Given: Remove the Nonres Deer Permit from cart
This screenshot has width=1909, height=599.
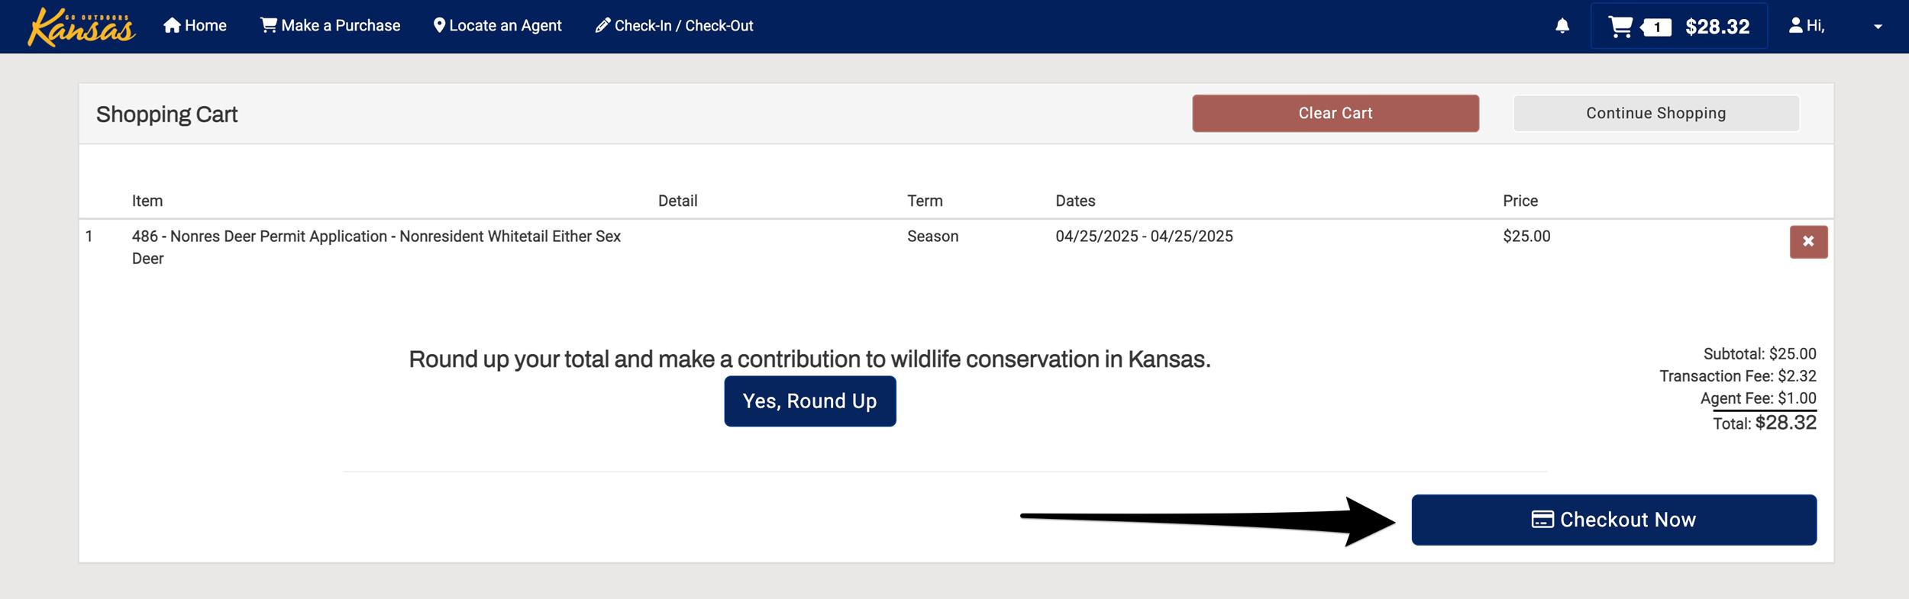Looking at the screenshot, I should 1808,241.
